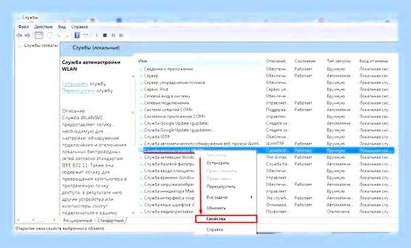The image size is (411, 248).
Task: Sort by the Описание column header
Action: 276,61
